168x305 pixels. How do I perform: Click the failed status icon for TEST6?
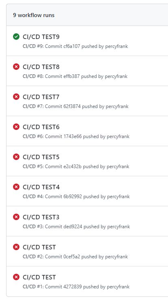tap(16, 127)
